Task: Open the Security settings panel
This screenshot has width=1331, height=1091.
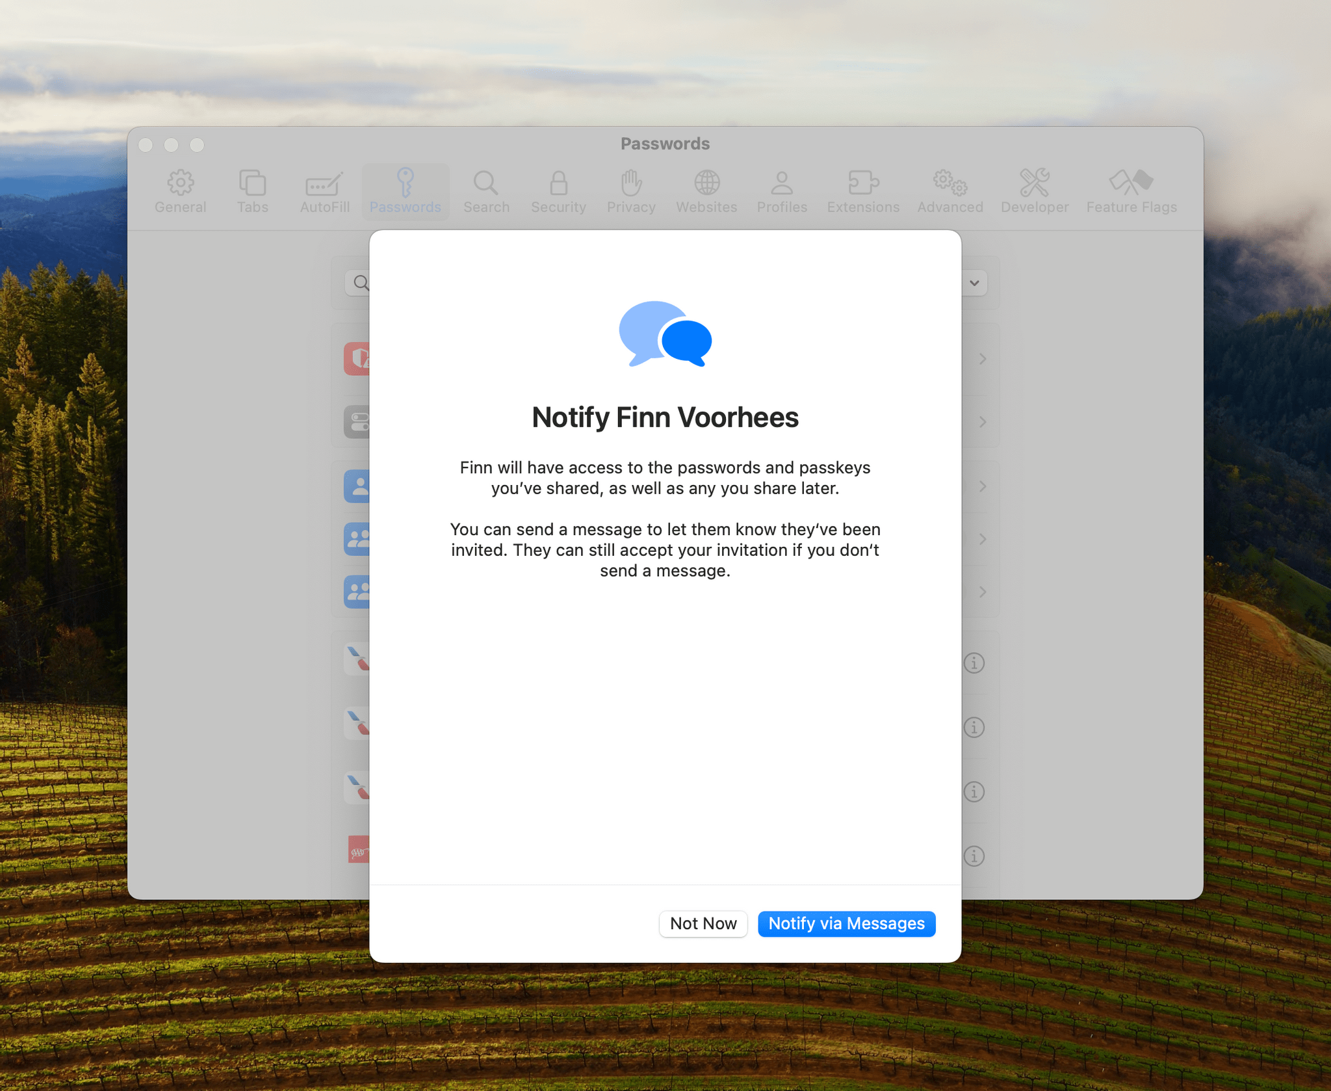Action: point(558,191)
